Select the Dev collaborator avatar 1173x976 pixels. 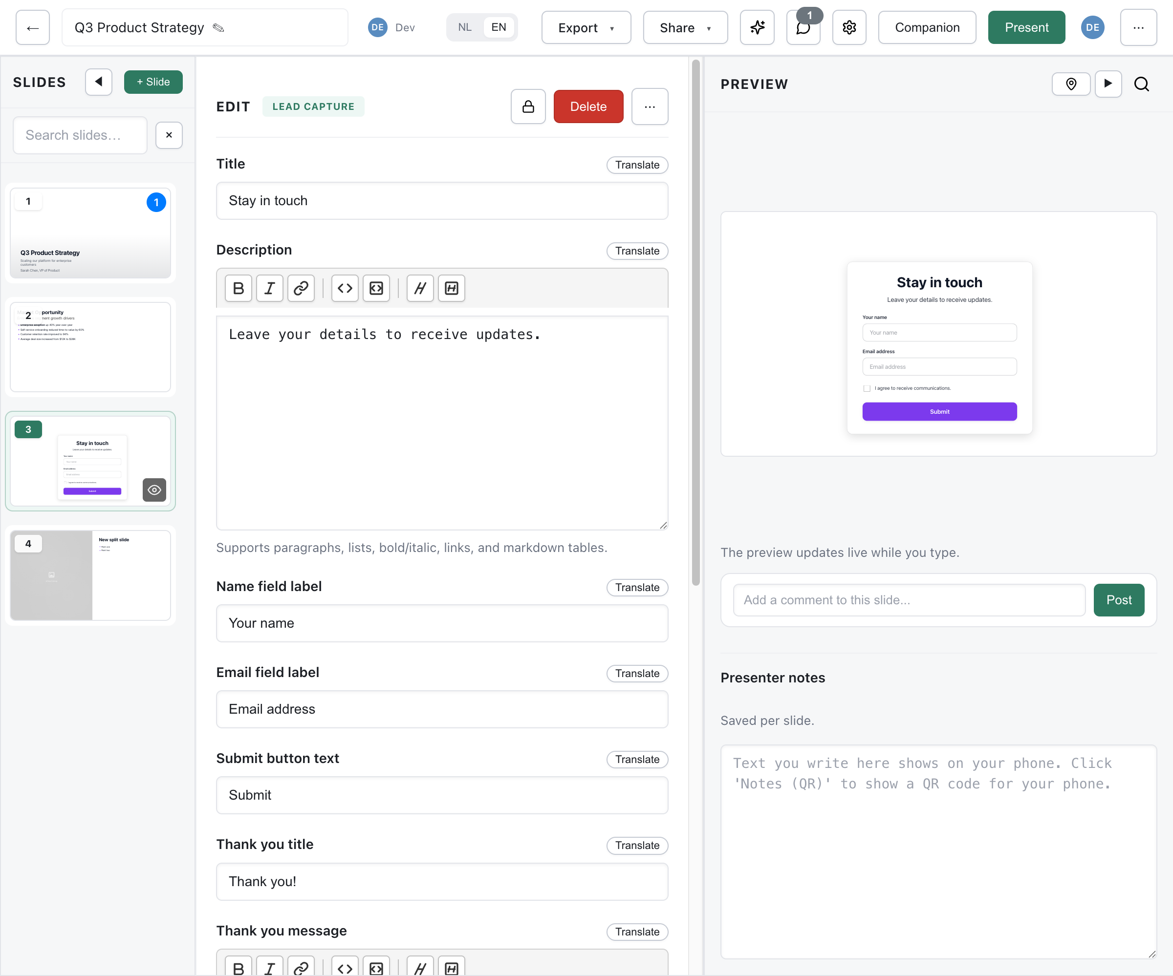click(378, 27)
